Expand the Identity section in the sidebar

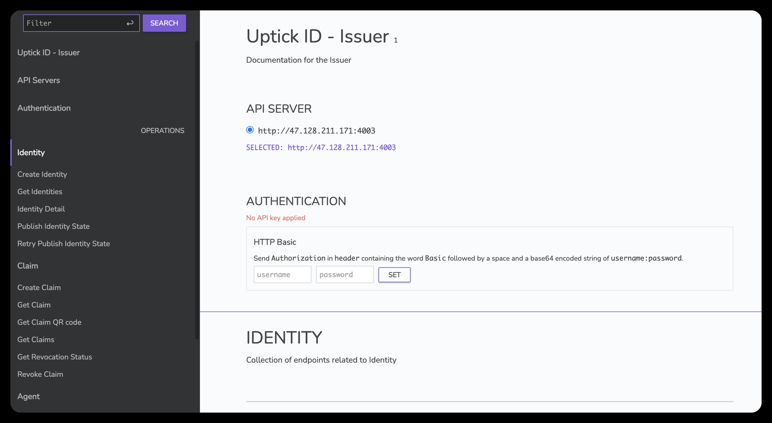tap(31, 153)
